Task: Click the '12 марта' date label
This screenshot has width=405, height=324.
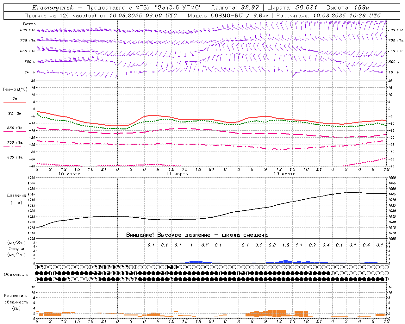Action: tap(284, 174)
